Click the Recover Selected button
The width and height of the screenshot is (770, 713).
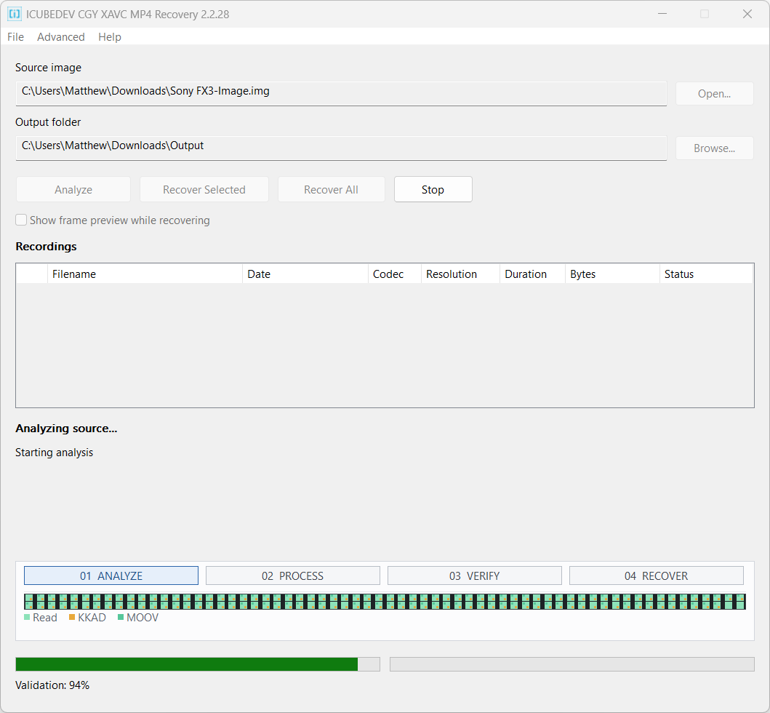click(x=204, y=190)
